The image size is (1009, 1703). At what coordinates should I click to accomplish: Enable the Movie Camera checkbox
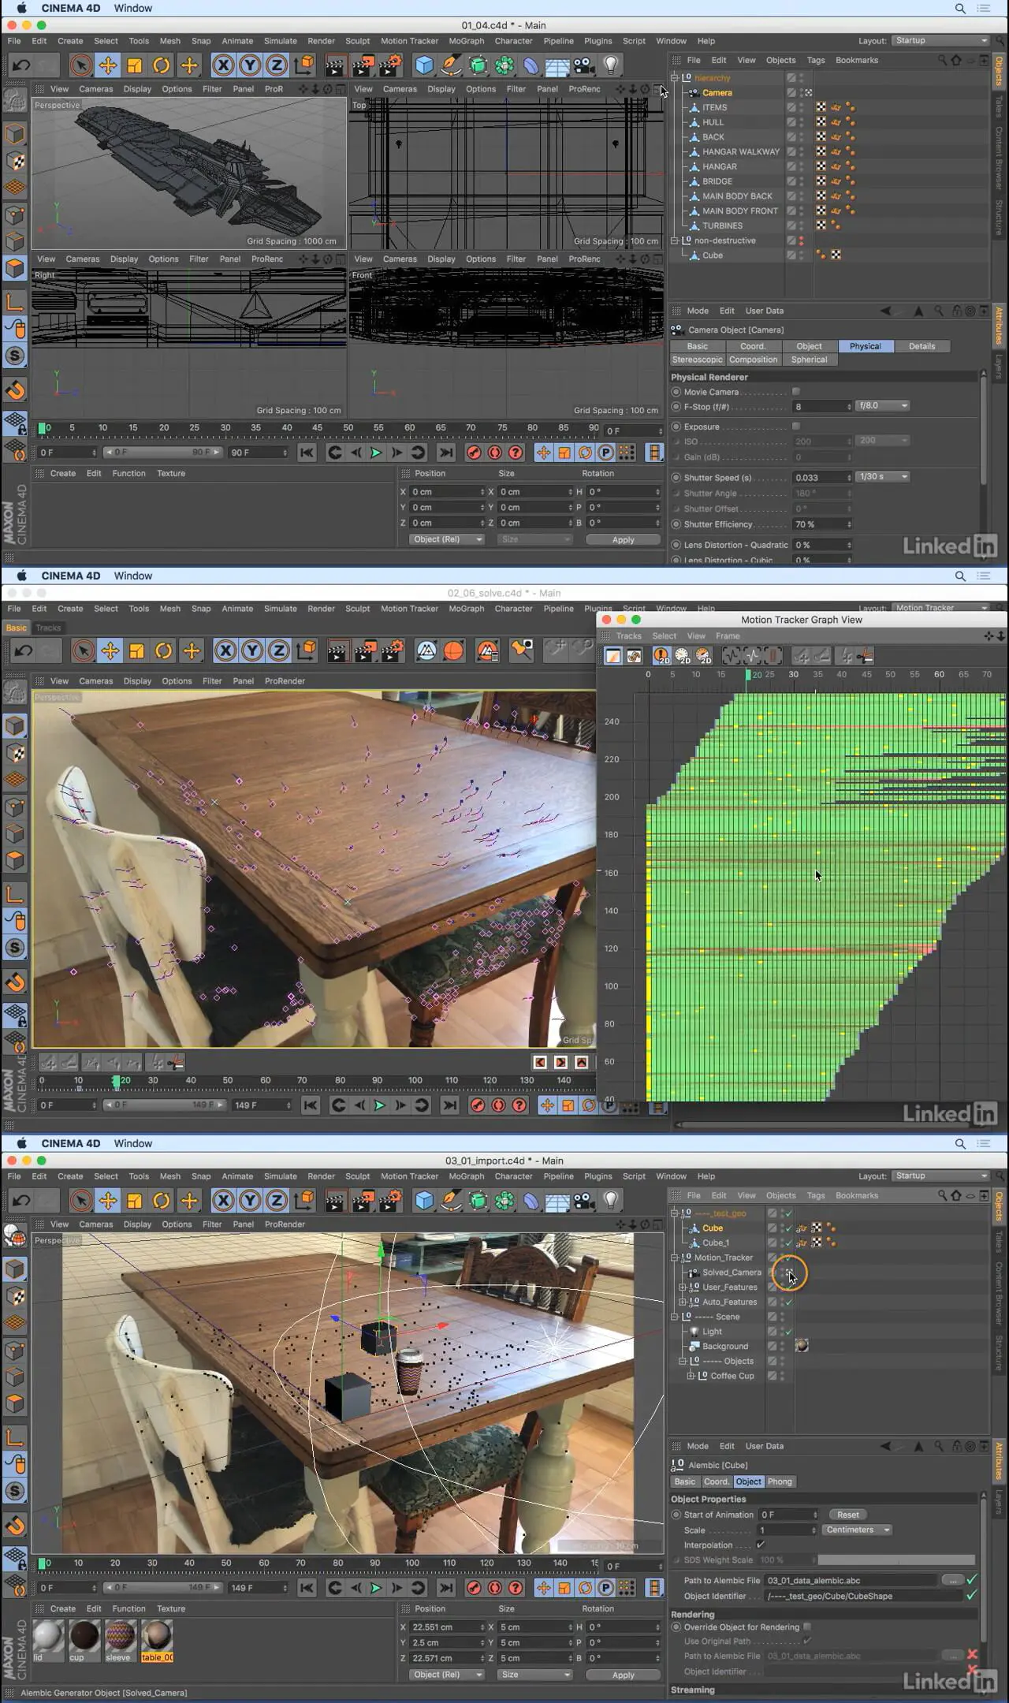click(x=796, y=392)
